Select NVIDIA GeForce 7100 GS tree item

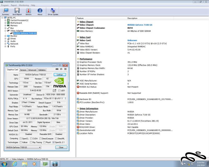pos(25,33)
